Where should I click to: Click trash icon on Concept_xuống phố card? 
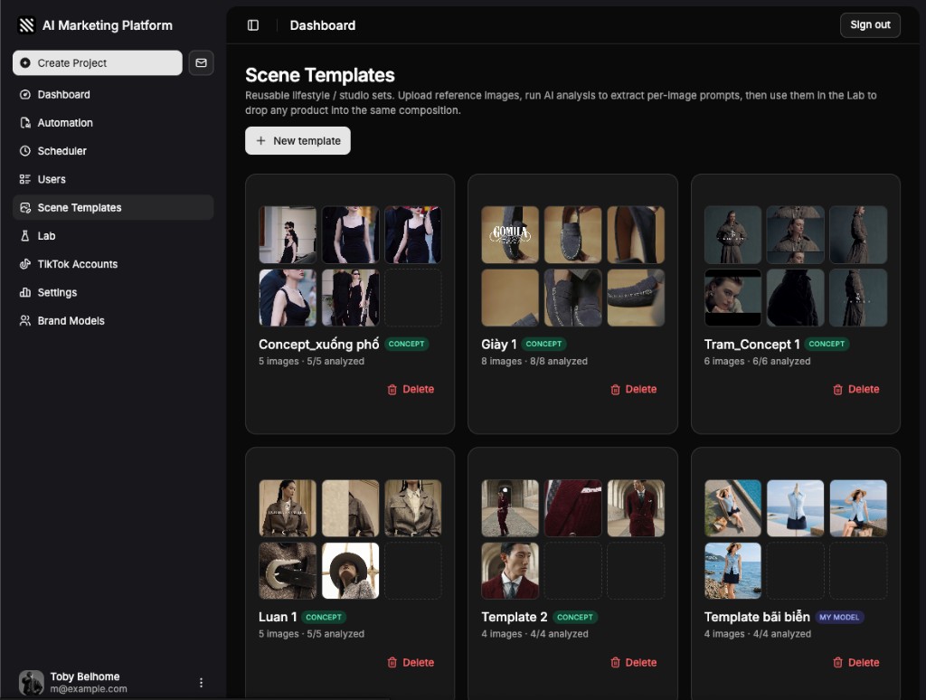click(x=392, y=389)
